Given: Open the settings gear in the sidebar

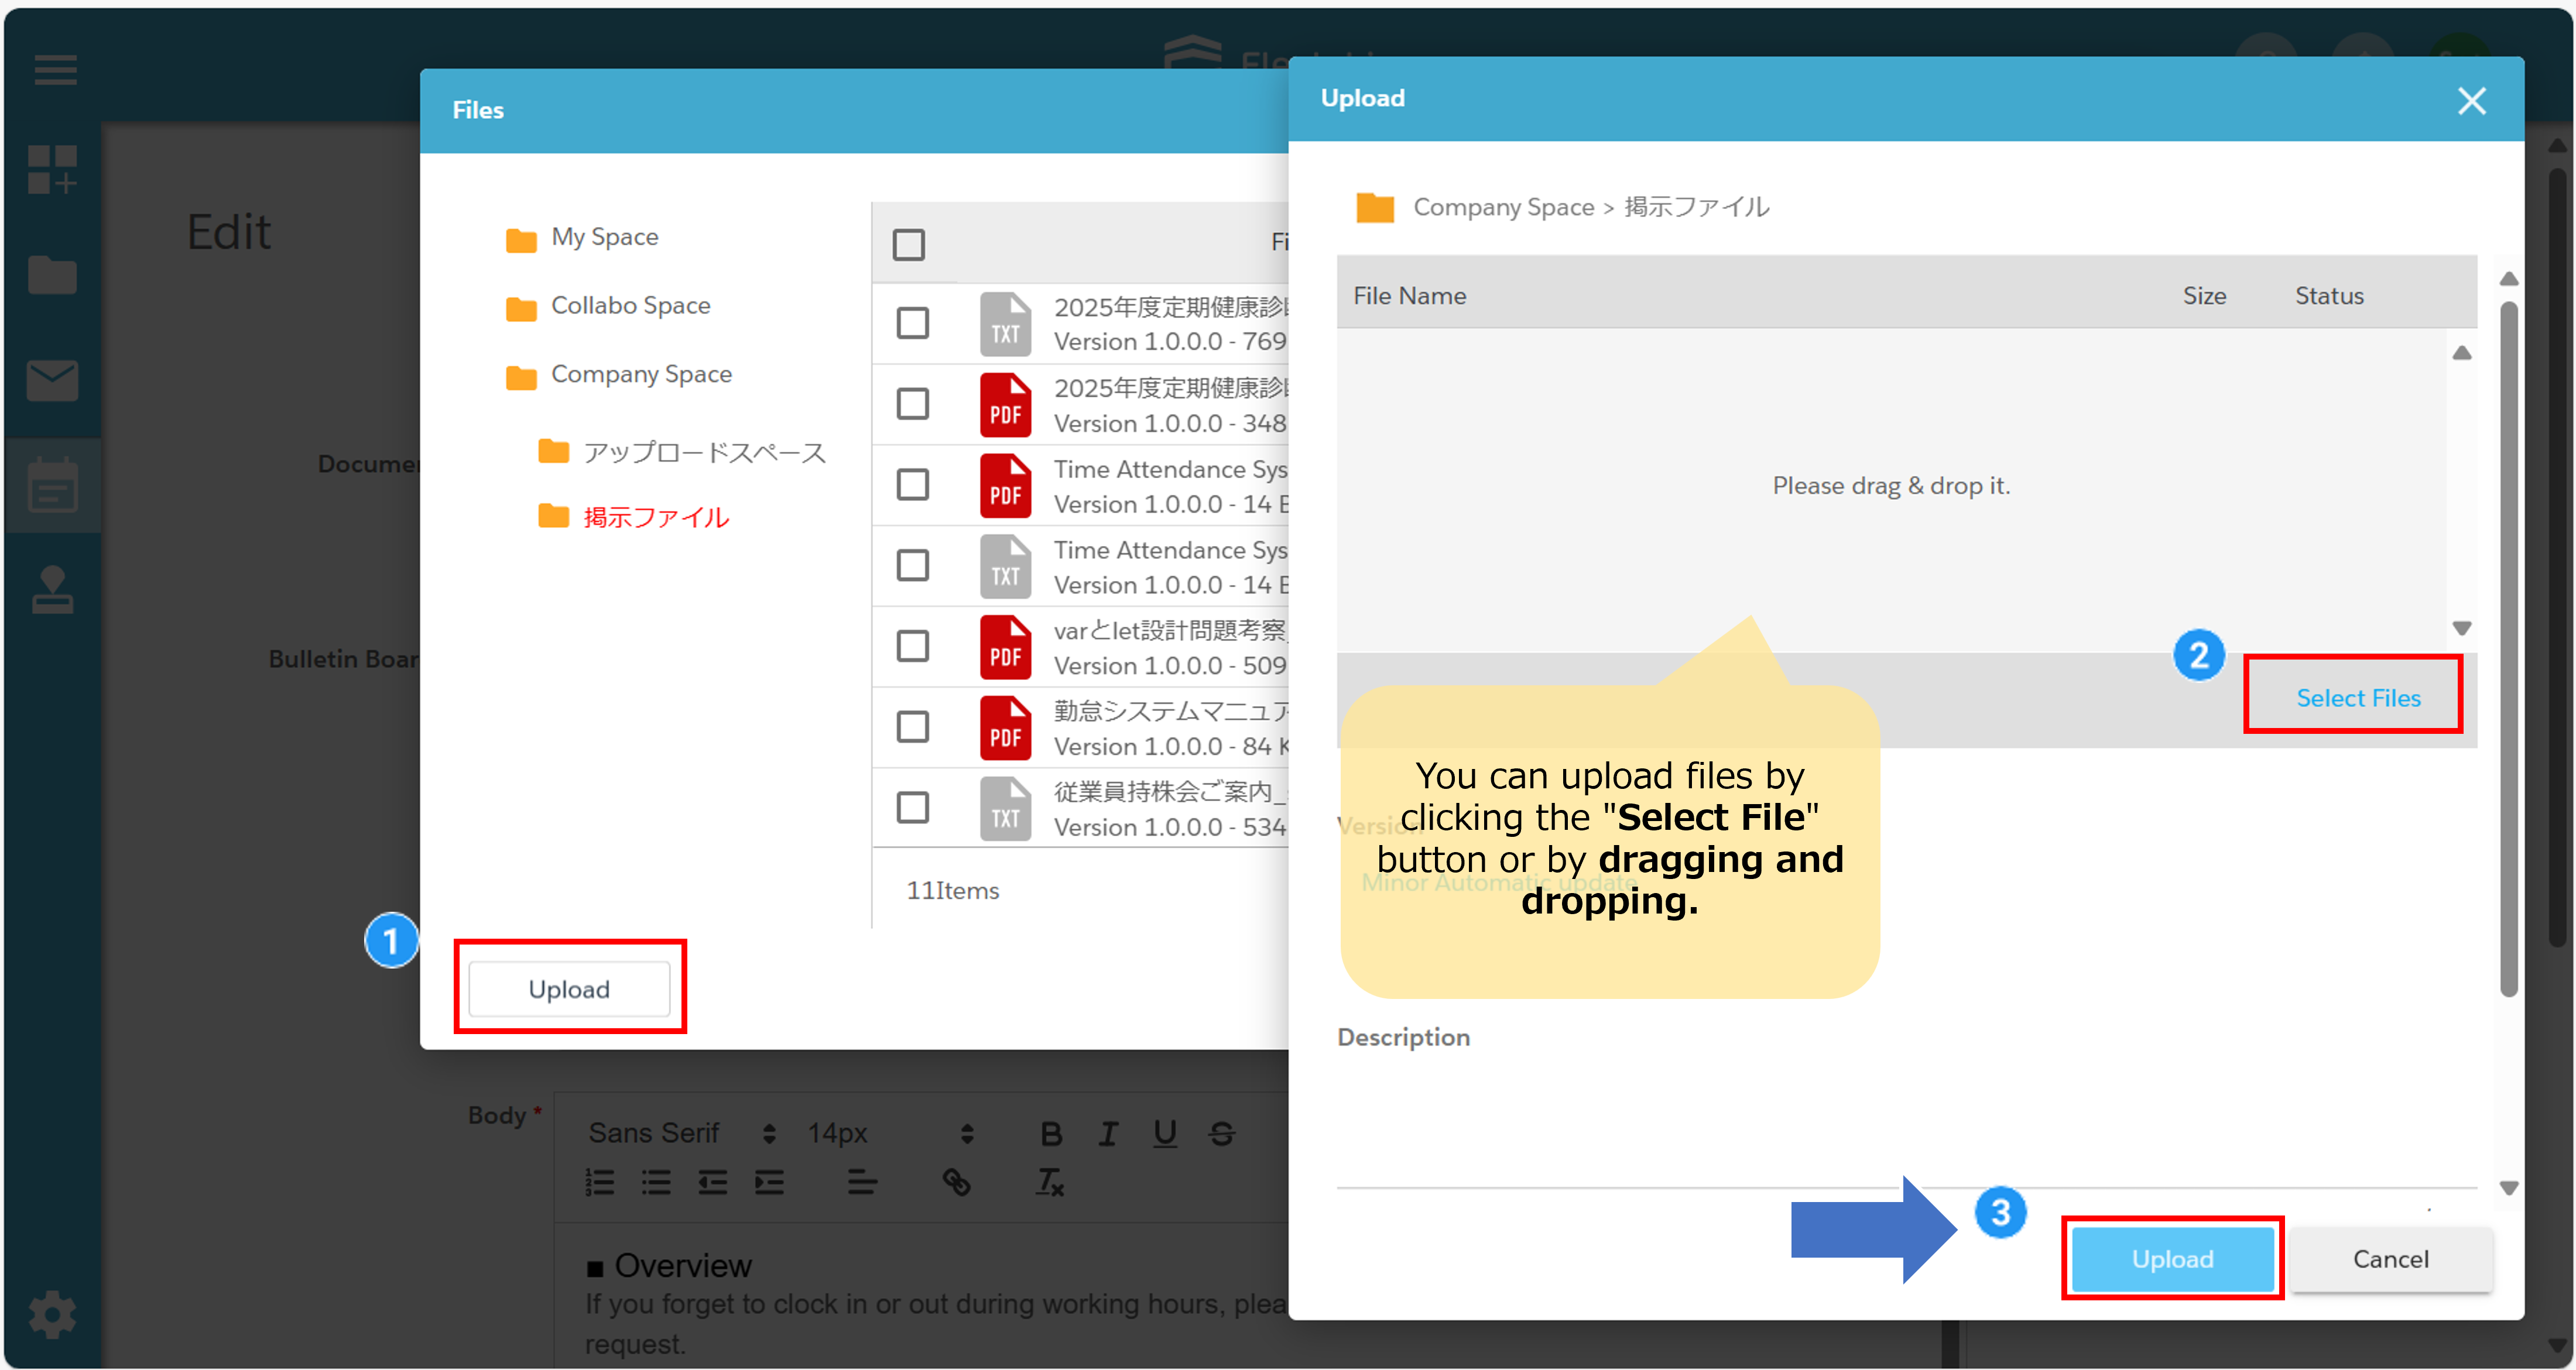Looking at the screenshot, I should tap(53, 1314).
